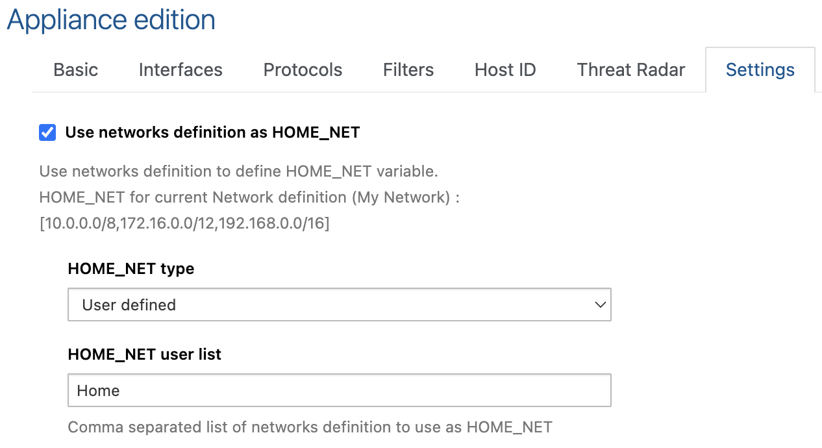Open the Host ID tab

point(505,70)
